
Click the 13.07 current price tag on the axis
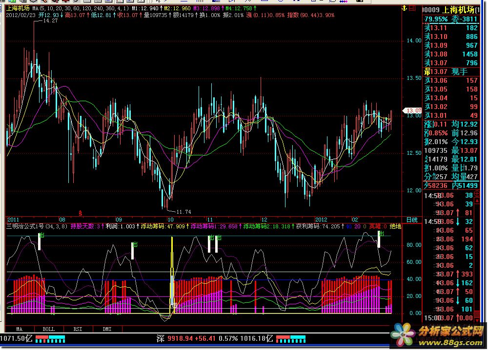click(x=412, y=111)
